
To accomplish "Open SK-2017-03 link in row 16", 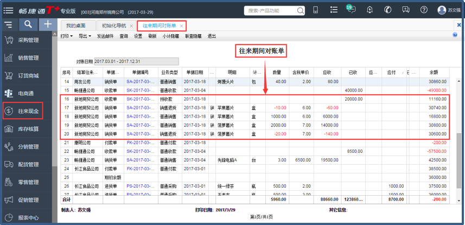I will [141, 99].
